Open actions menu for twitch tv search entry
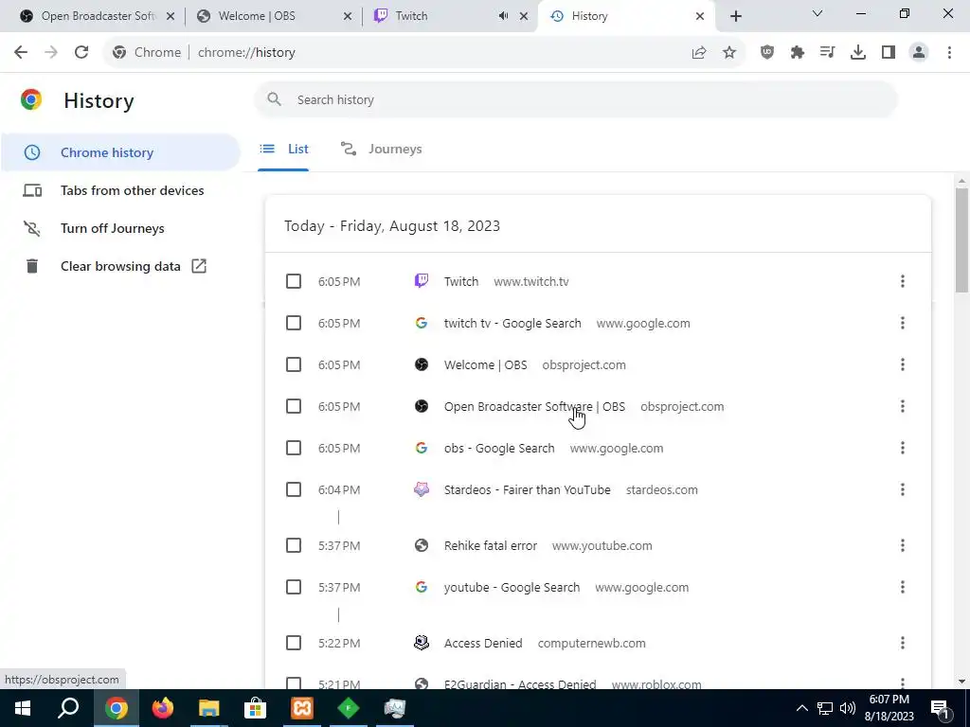Viewport: 970px width, 727px height. pos(903,323)
